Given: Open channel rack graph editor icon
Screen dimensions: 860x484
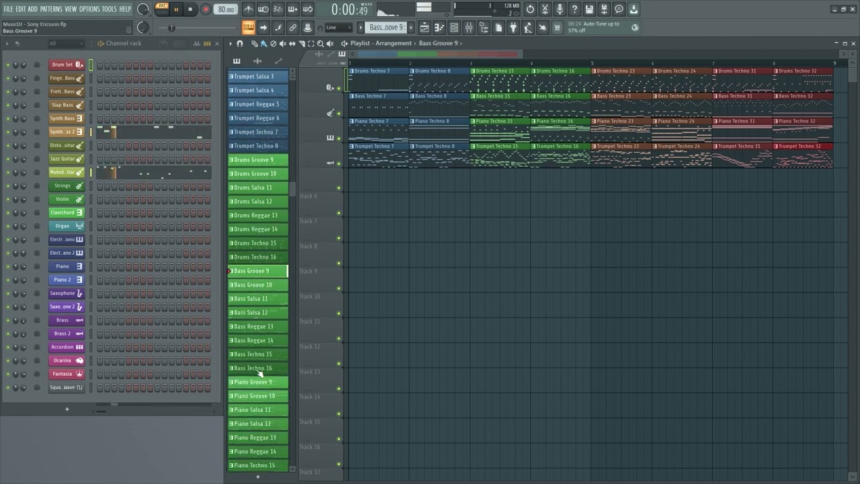Looking at the screenshot, I should (x=197, y=43).
